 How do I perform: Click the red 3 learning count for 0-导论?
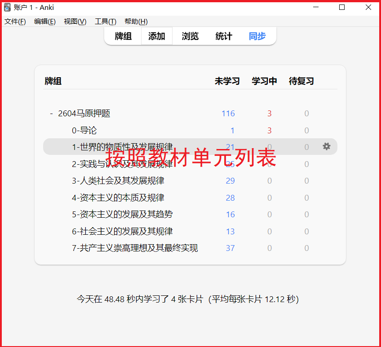coord(269,130)
